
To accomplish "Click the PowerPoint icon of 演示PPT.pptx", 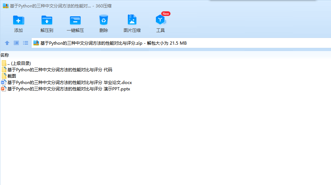I will click(4, 89).
